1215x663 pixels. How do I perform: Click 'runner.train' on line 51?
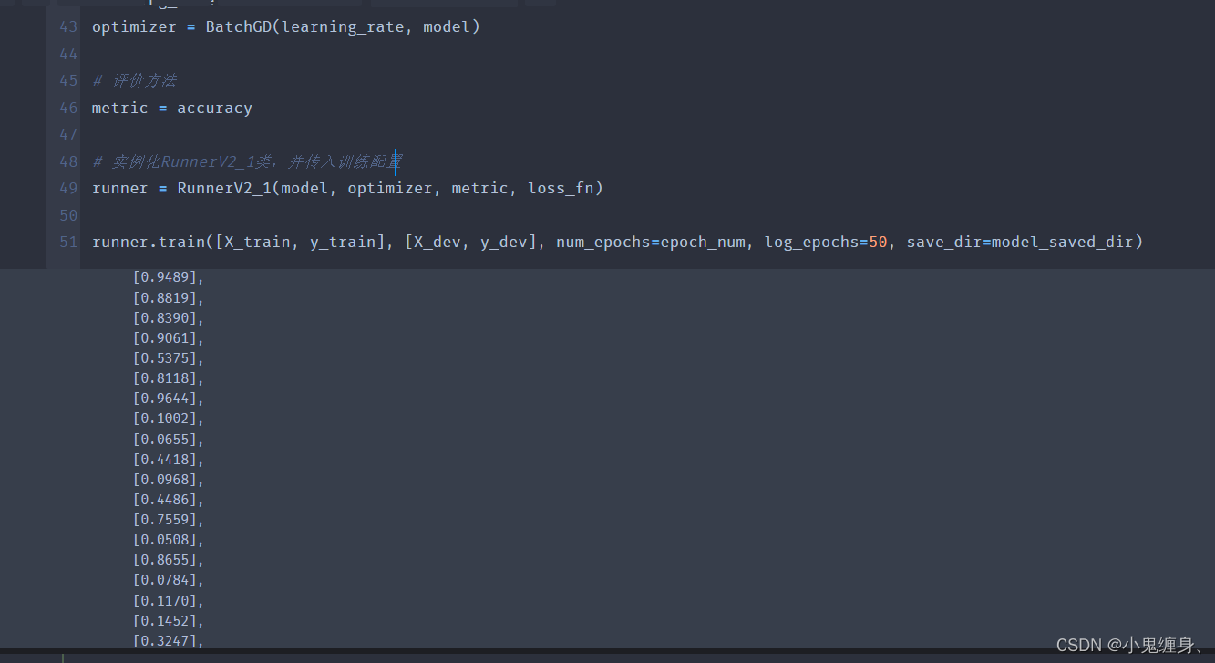coord(149,243)
